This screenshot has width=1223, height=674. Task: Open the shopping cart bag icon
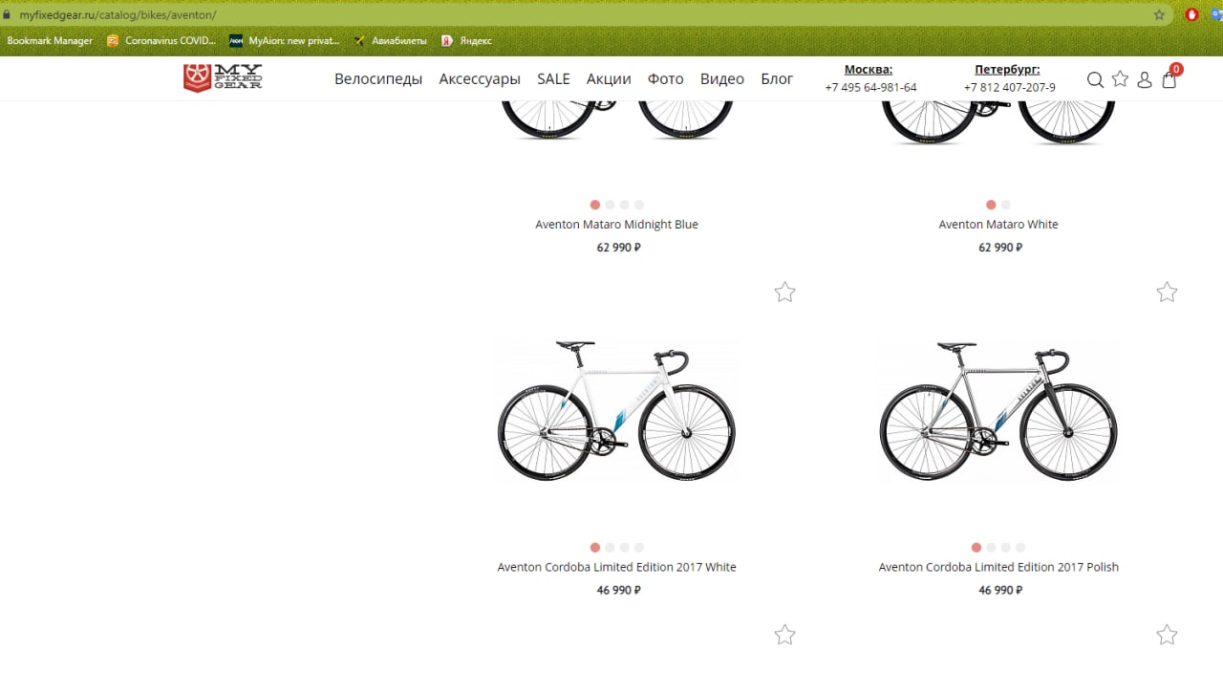point(1169,79)
